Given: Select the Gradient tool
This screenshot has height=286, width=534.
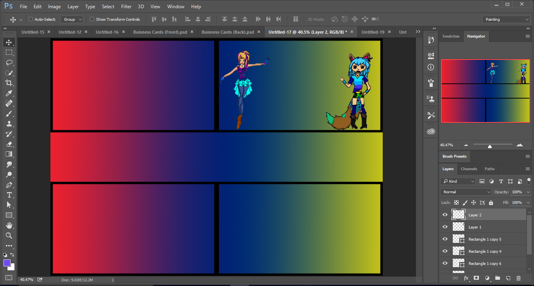Looking at the screenshot, I should point(9,154).
